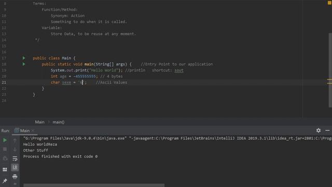Viewport: 332px width, 187px height.
Task: Click the Dump Threads camera icon
Action: coord(5,158)
